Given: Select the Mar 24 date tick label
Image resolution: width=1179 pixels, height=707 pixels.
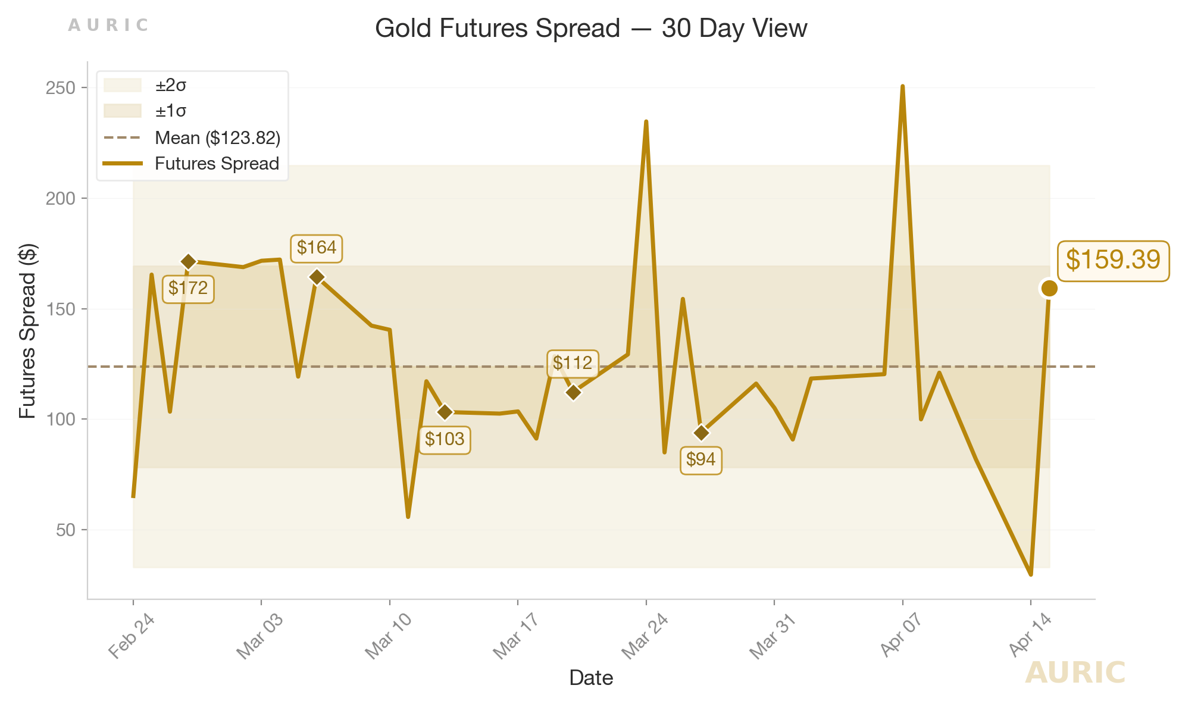Looking at the screenshot, I should [x=645, y=636].
